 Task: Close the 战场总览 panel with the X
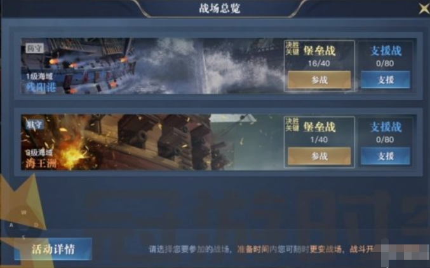pyautogui.click(x=424, y=8)
